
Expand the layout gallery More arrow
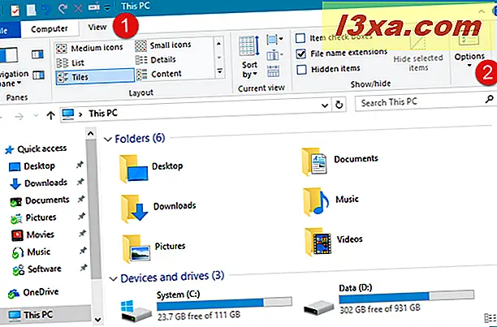(219, 71)
